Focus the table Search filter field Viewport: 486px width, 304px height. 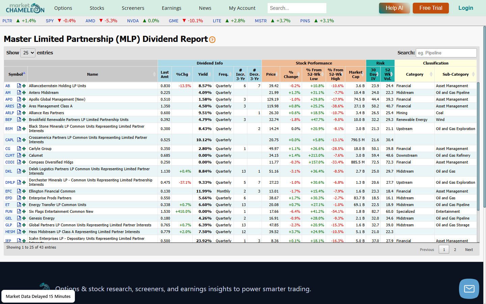446,53
